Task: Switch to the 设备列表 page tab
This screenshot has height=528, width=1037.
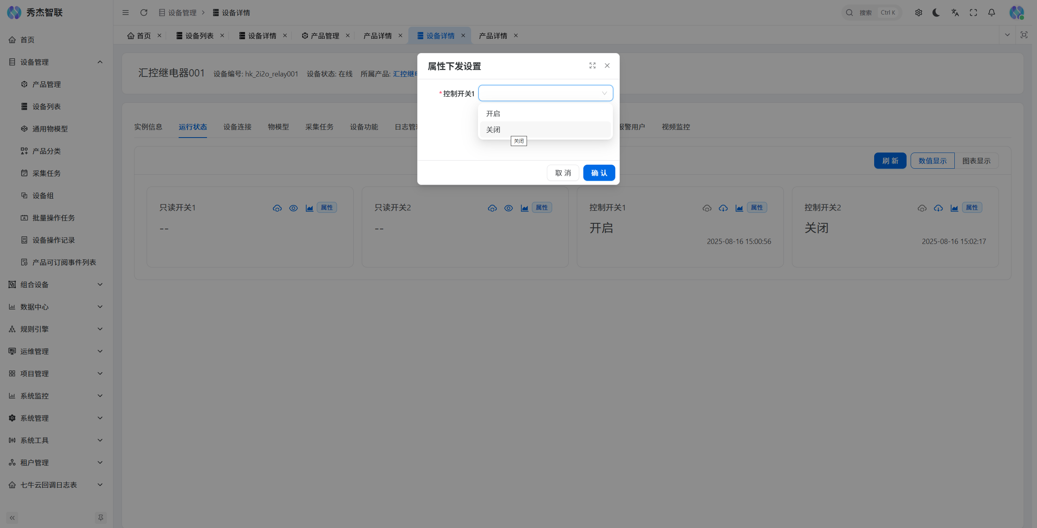Action: click(x=199, y=36)
